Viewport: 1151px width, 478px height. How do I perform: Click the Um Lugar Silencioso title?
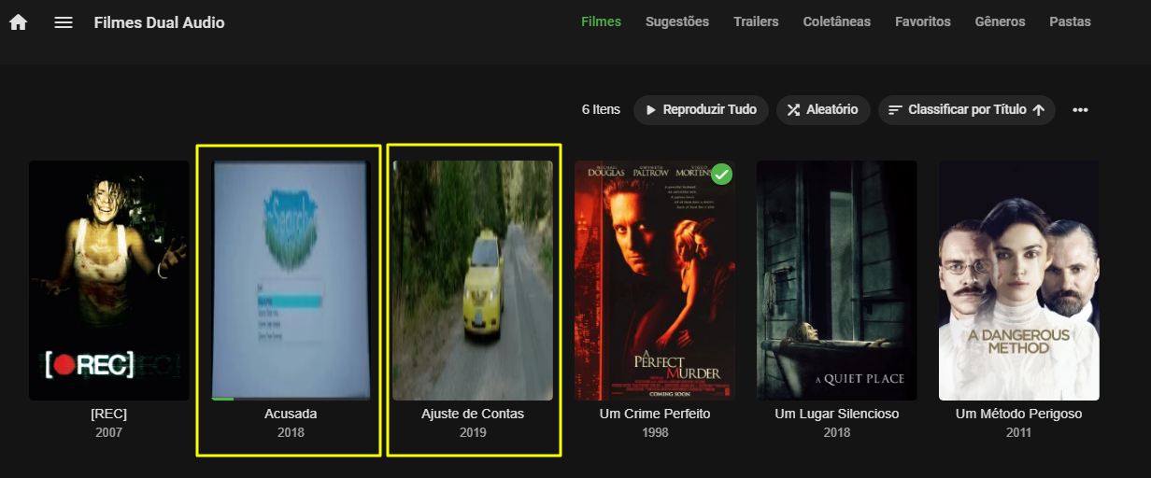tap(837, 414)
